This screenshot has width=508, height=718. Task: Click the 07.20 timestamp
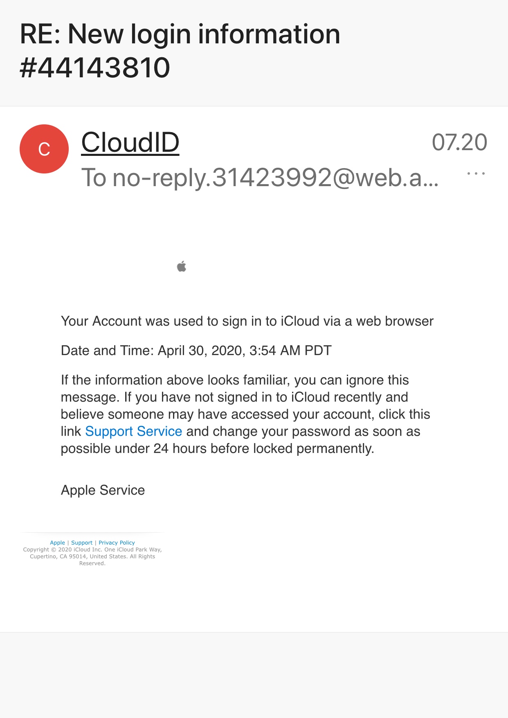tap(459, 142)
